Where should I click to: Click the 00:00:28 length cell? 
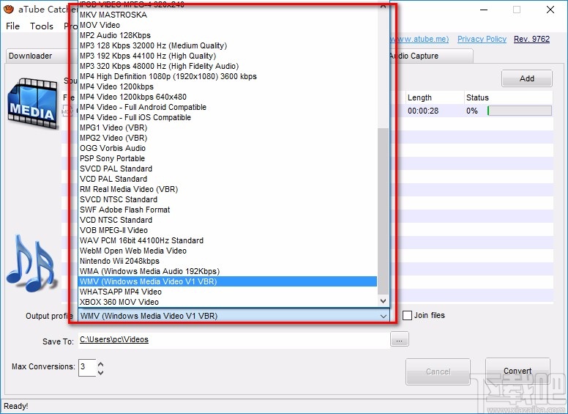[x=423, y=111]
